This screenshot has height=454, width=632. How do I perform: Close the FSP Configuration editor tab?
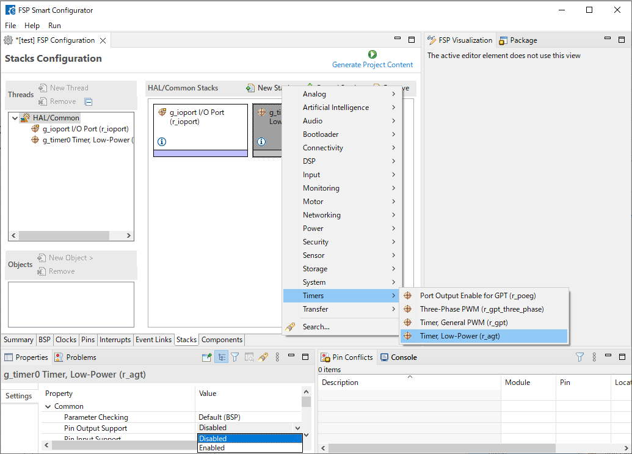103,40
